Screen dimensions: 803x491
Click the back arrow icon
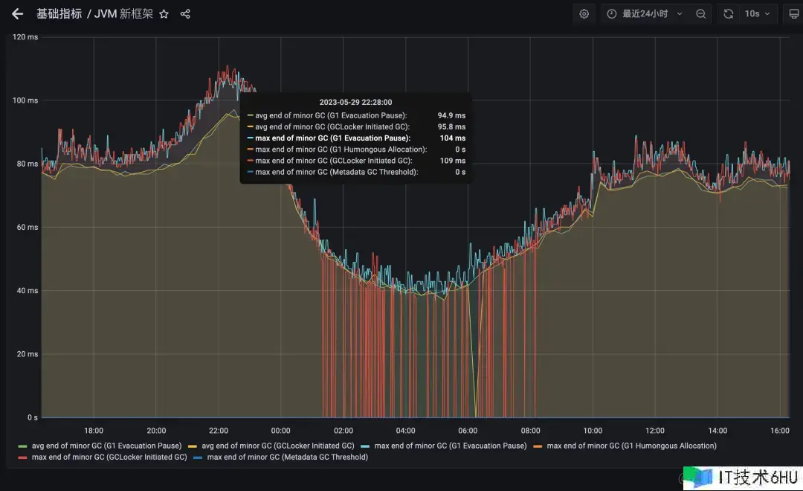18,14
